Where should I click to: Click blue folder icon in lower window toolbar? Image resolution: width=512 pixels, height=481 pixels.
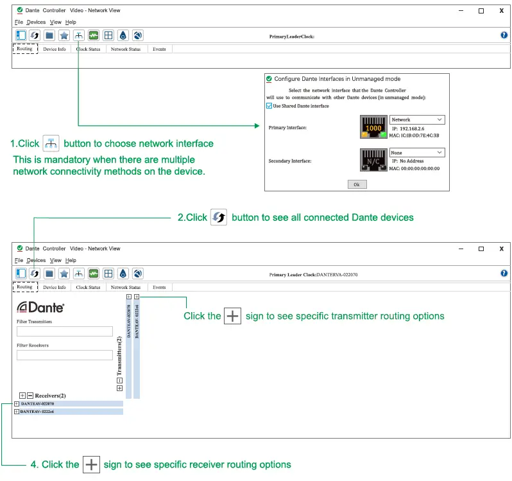49,274
